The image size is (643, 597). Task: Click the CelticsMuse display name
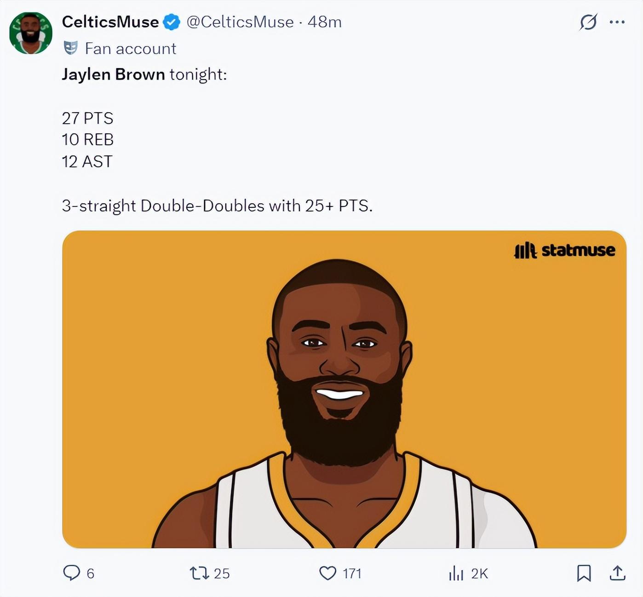point(110,22)
